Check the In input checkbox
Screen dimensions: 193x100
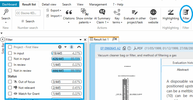pos(10,53)
